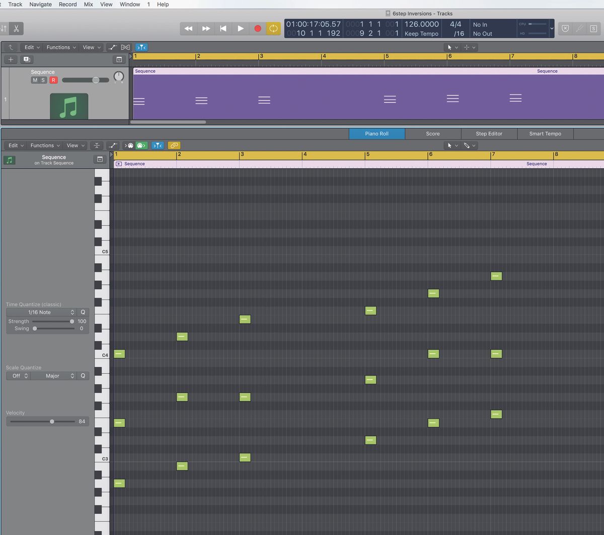Click the MIDI In icon in Piano Roll
Screen dimensions: 604x535
coord(130,145)
